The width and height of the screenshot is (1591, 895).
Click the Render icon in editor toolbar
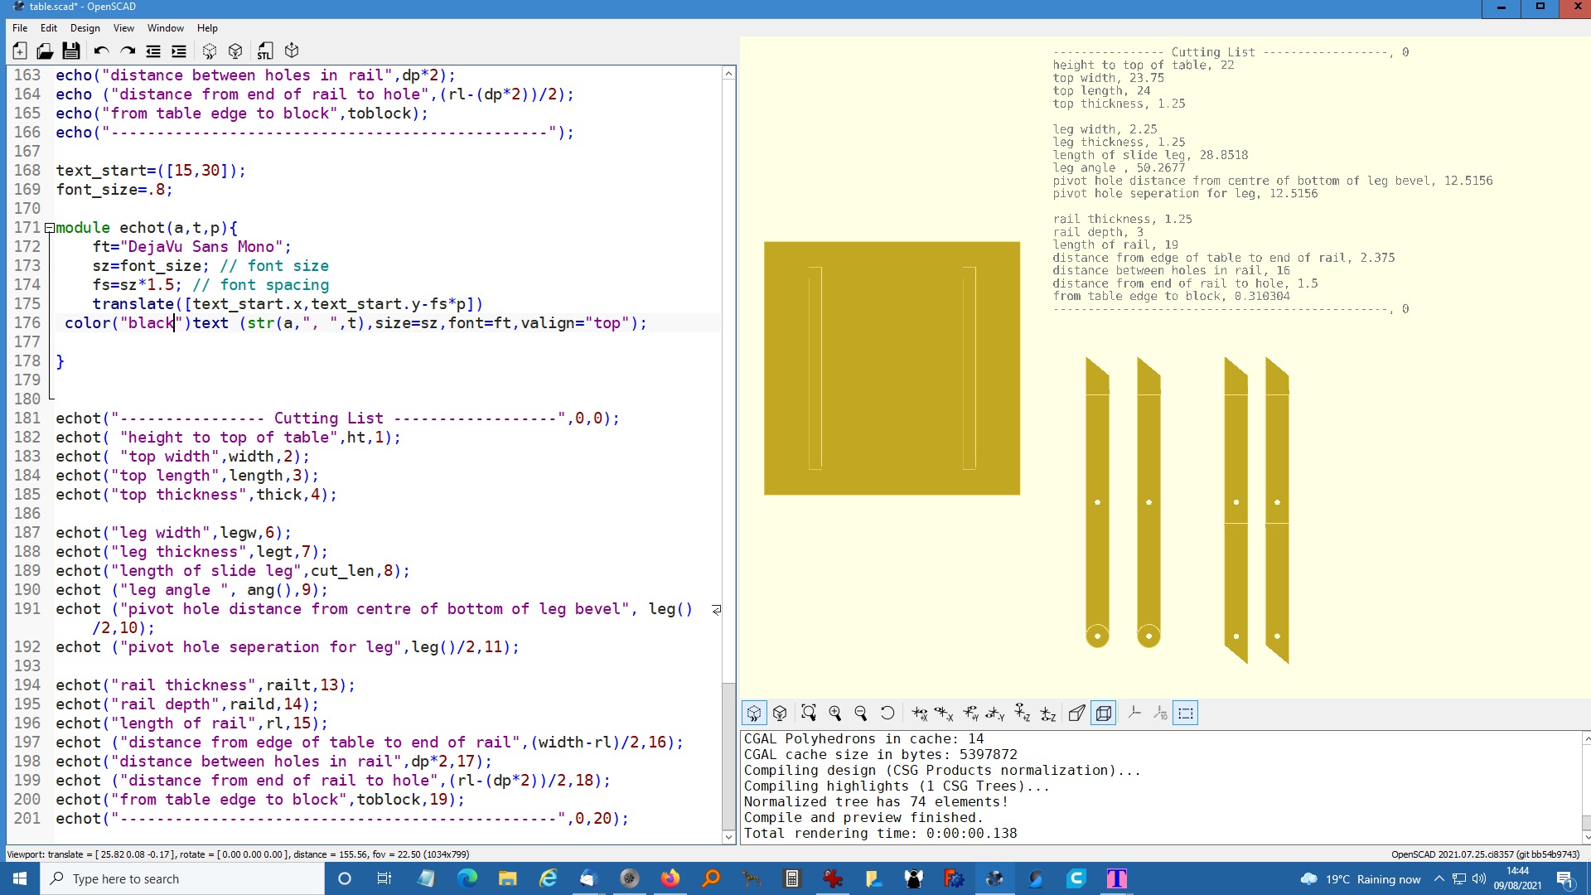pos(235,51)
